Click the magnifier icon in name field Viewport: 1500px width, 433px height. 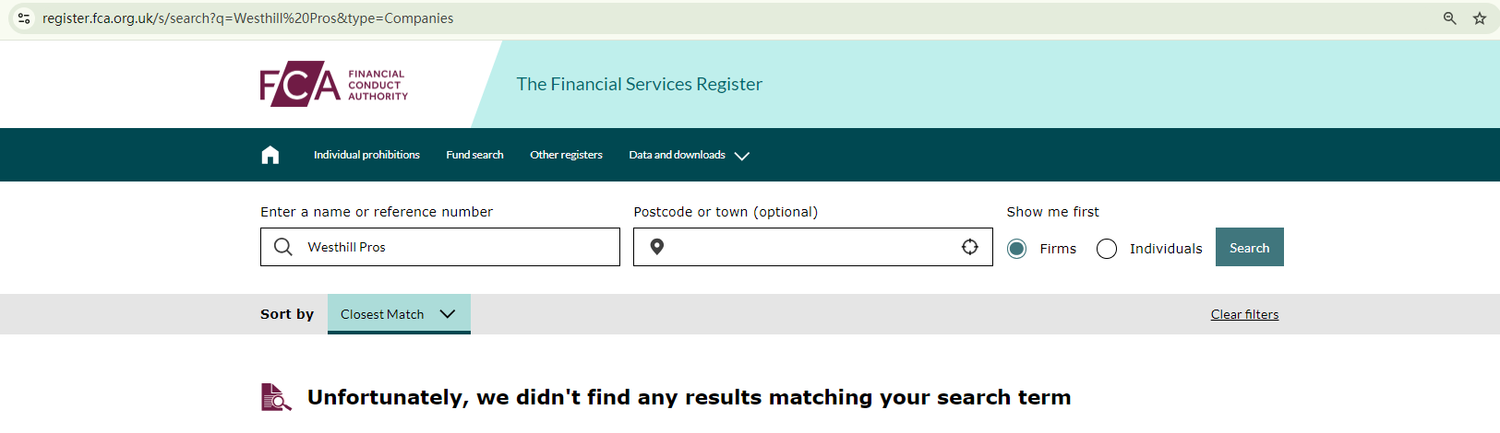coord(283,247)
